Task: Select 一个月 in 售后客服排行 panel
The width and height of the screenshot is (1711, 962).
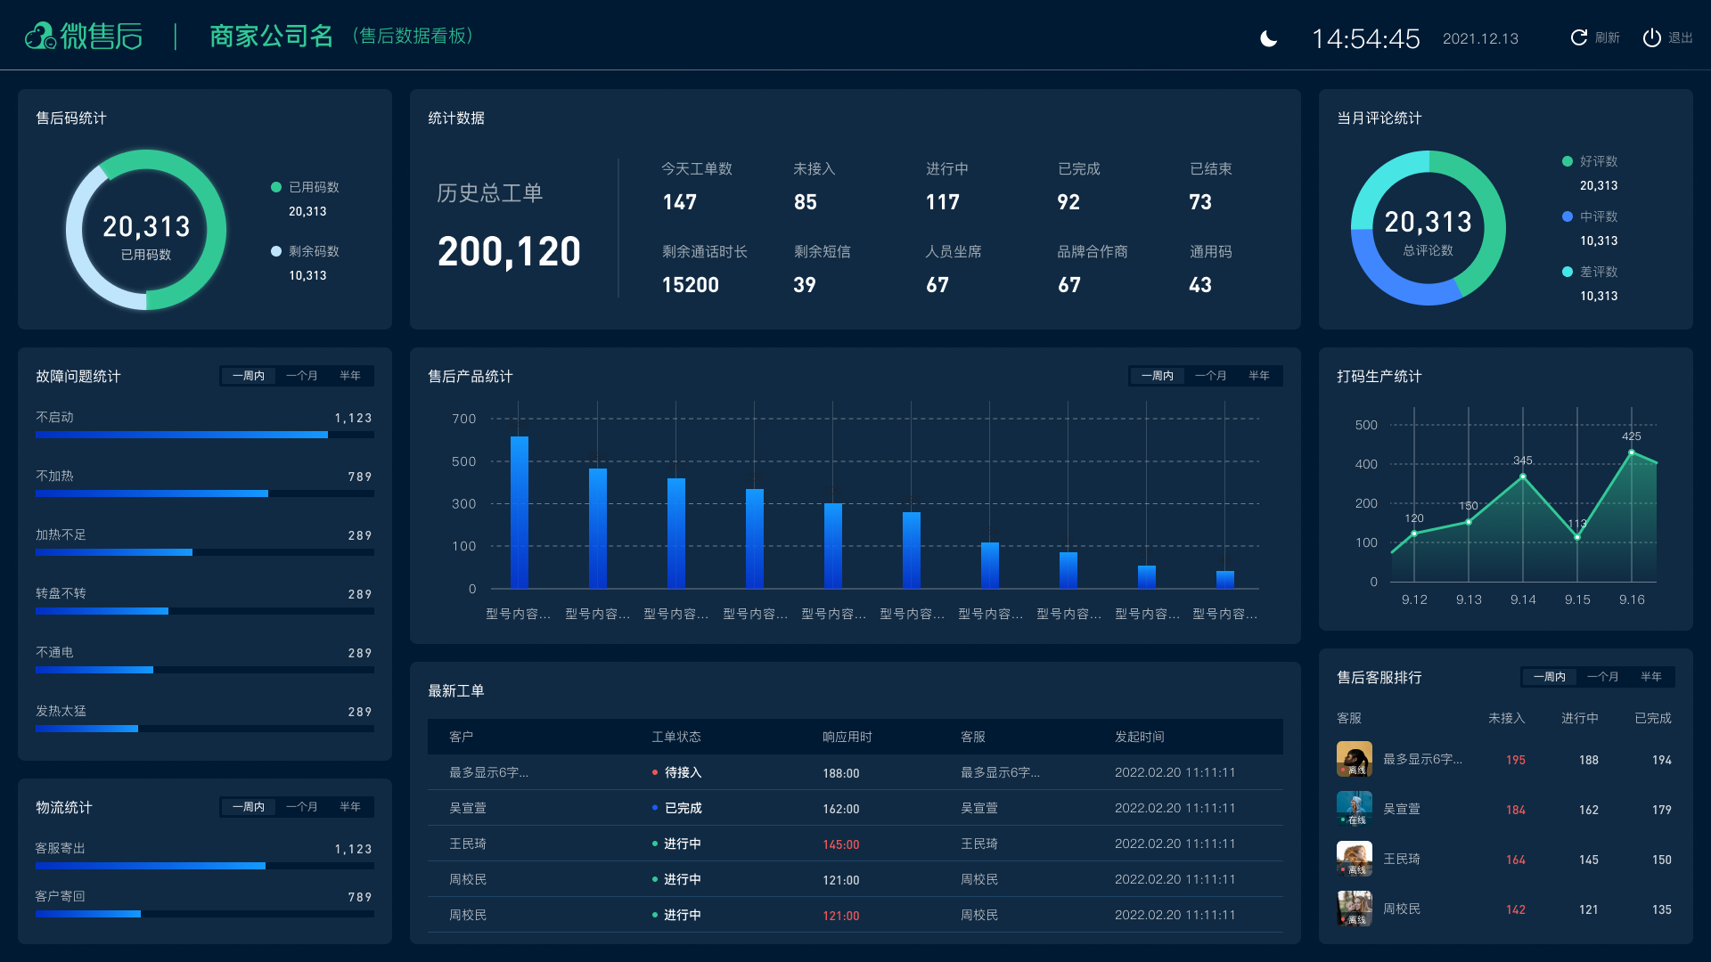Action: tap(1602, 677)
